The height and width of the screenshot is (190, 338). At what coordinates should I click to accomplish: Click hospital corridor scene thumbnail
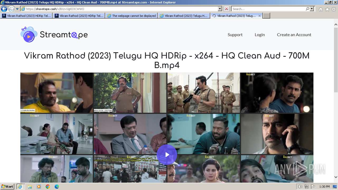point(57,134)
